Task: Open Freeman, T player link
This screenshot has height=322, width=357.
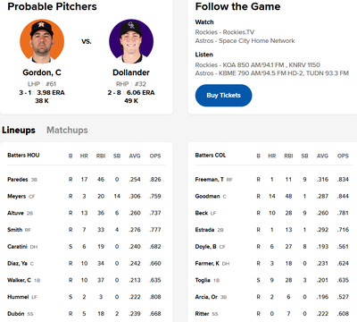Action: click(x=210, y=180)
